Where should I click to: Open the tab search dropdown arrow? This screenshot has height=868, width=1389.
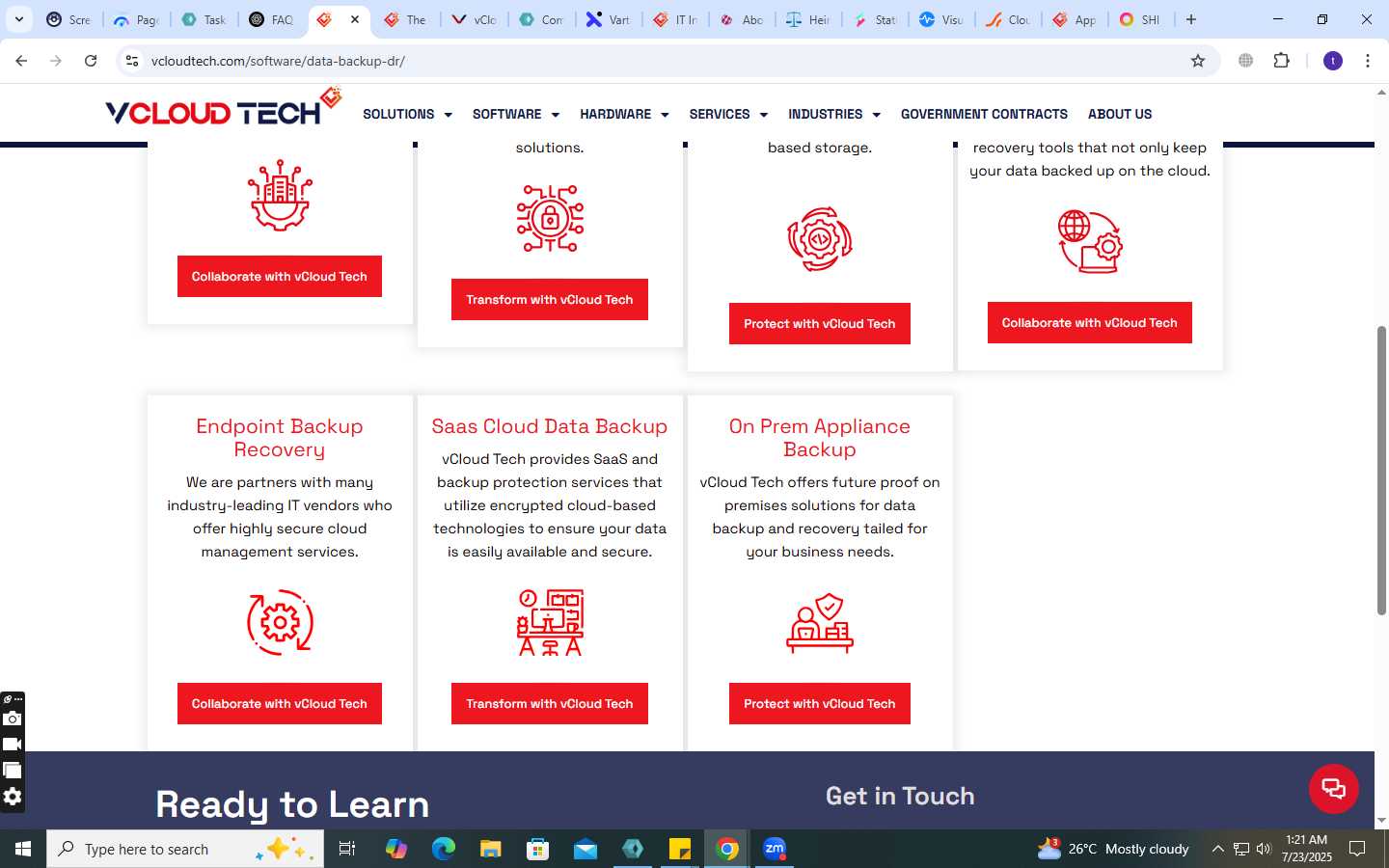19,19
